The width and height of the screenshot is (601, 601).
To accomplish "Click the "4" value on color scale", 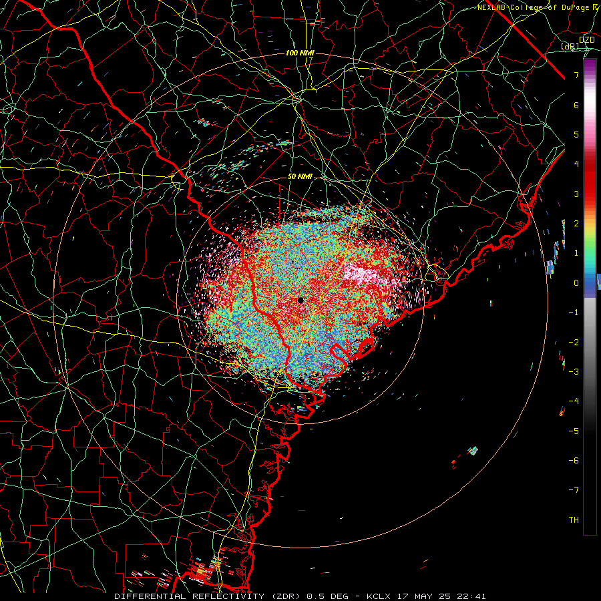I will 576,164.
